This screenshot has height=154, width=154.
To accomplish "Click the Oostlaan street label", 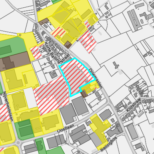I will (x=66, y=128).
